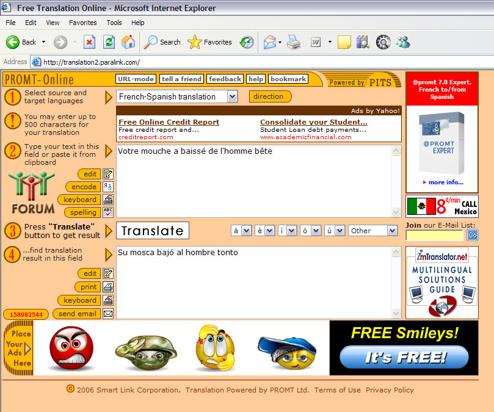
Task: Click the Print toolbar icon
Action: point(294,42)
